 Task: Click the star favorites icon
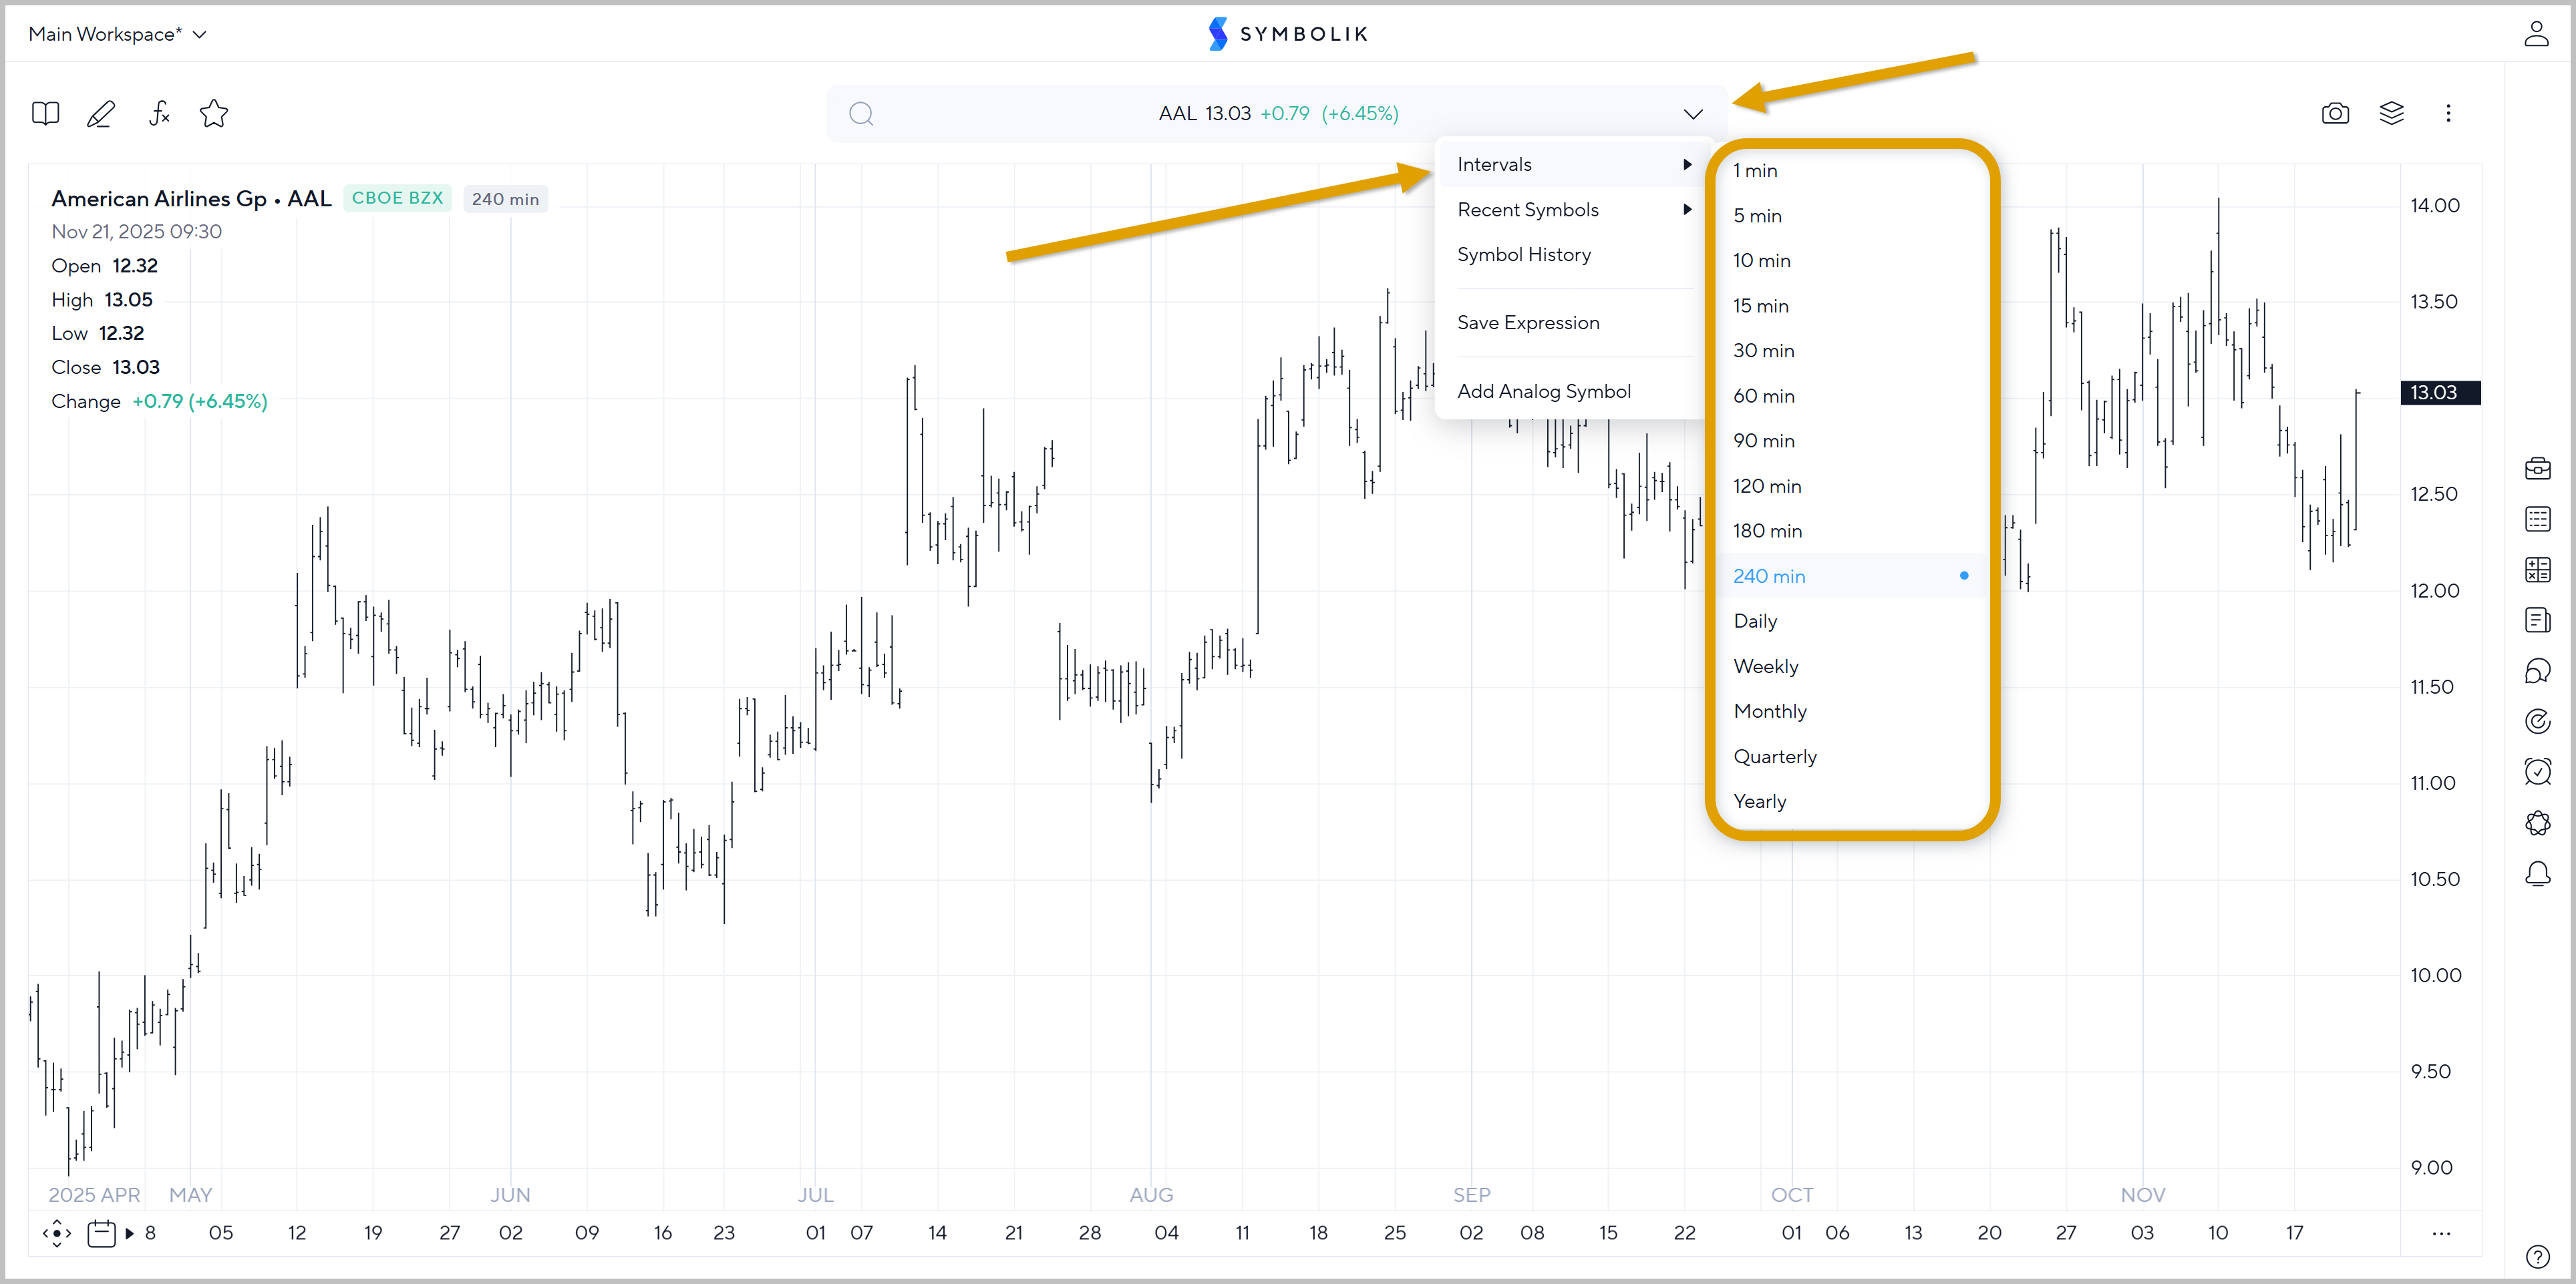[214, 114]
